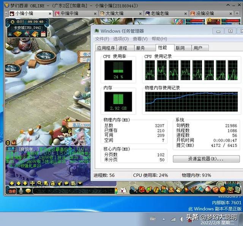243x226 pixels.
Task: Open the gold ingot shop icon under minimap
Action: point(17,34)
